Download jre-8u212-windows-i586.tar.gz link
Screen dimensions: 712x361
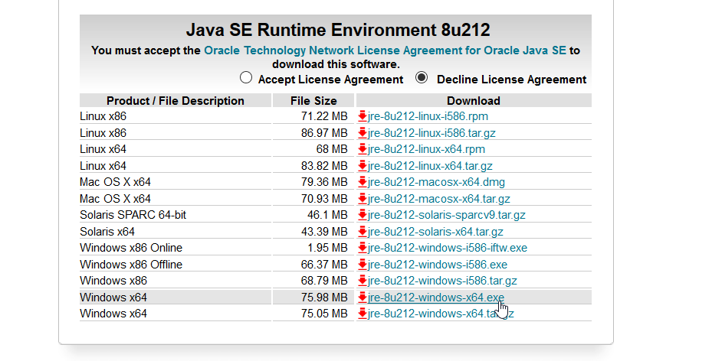coord(442,281)
